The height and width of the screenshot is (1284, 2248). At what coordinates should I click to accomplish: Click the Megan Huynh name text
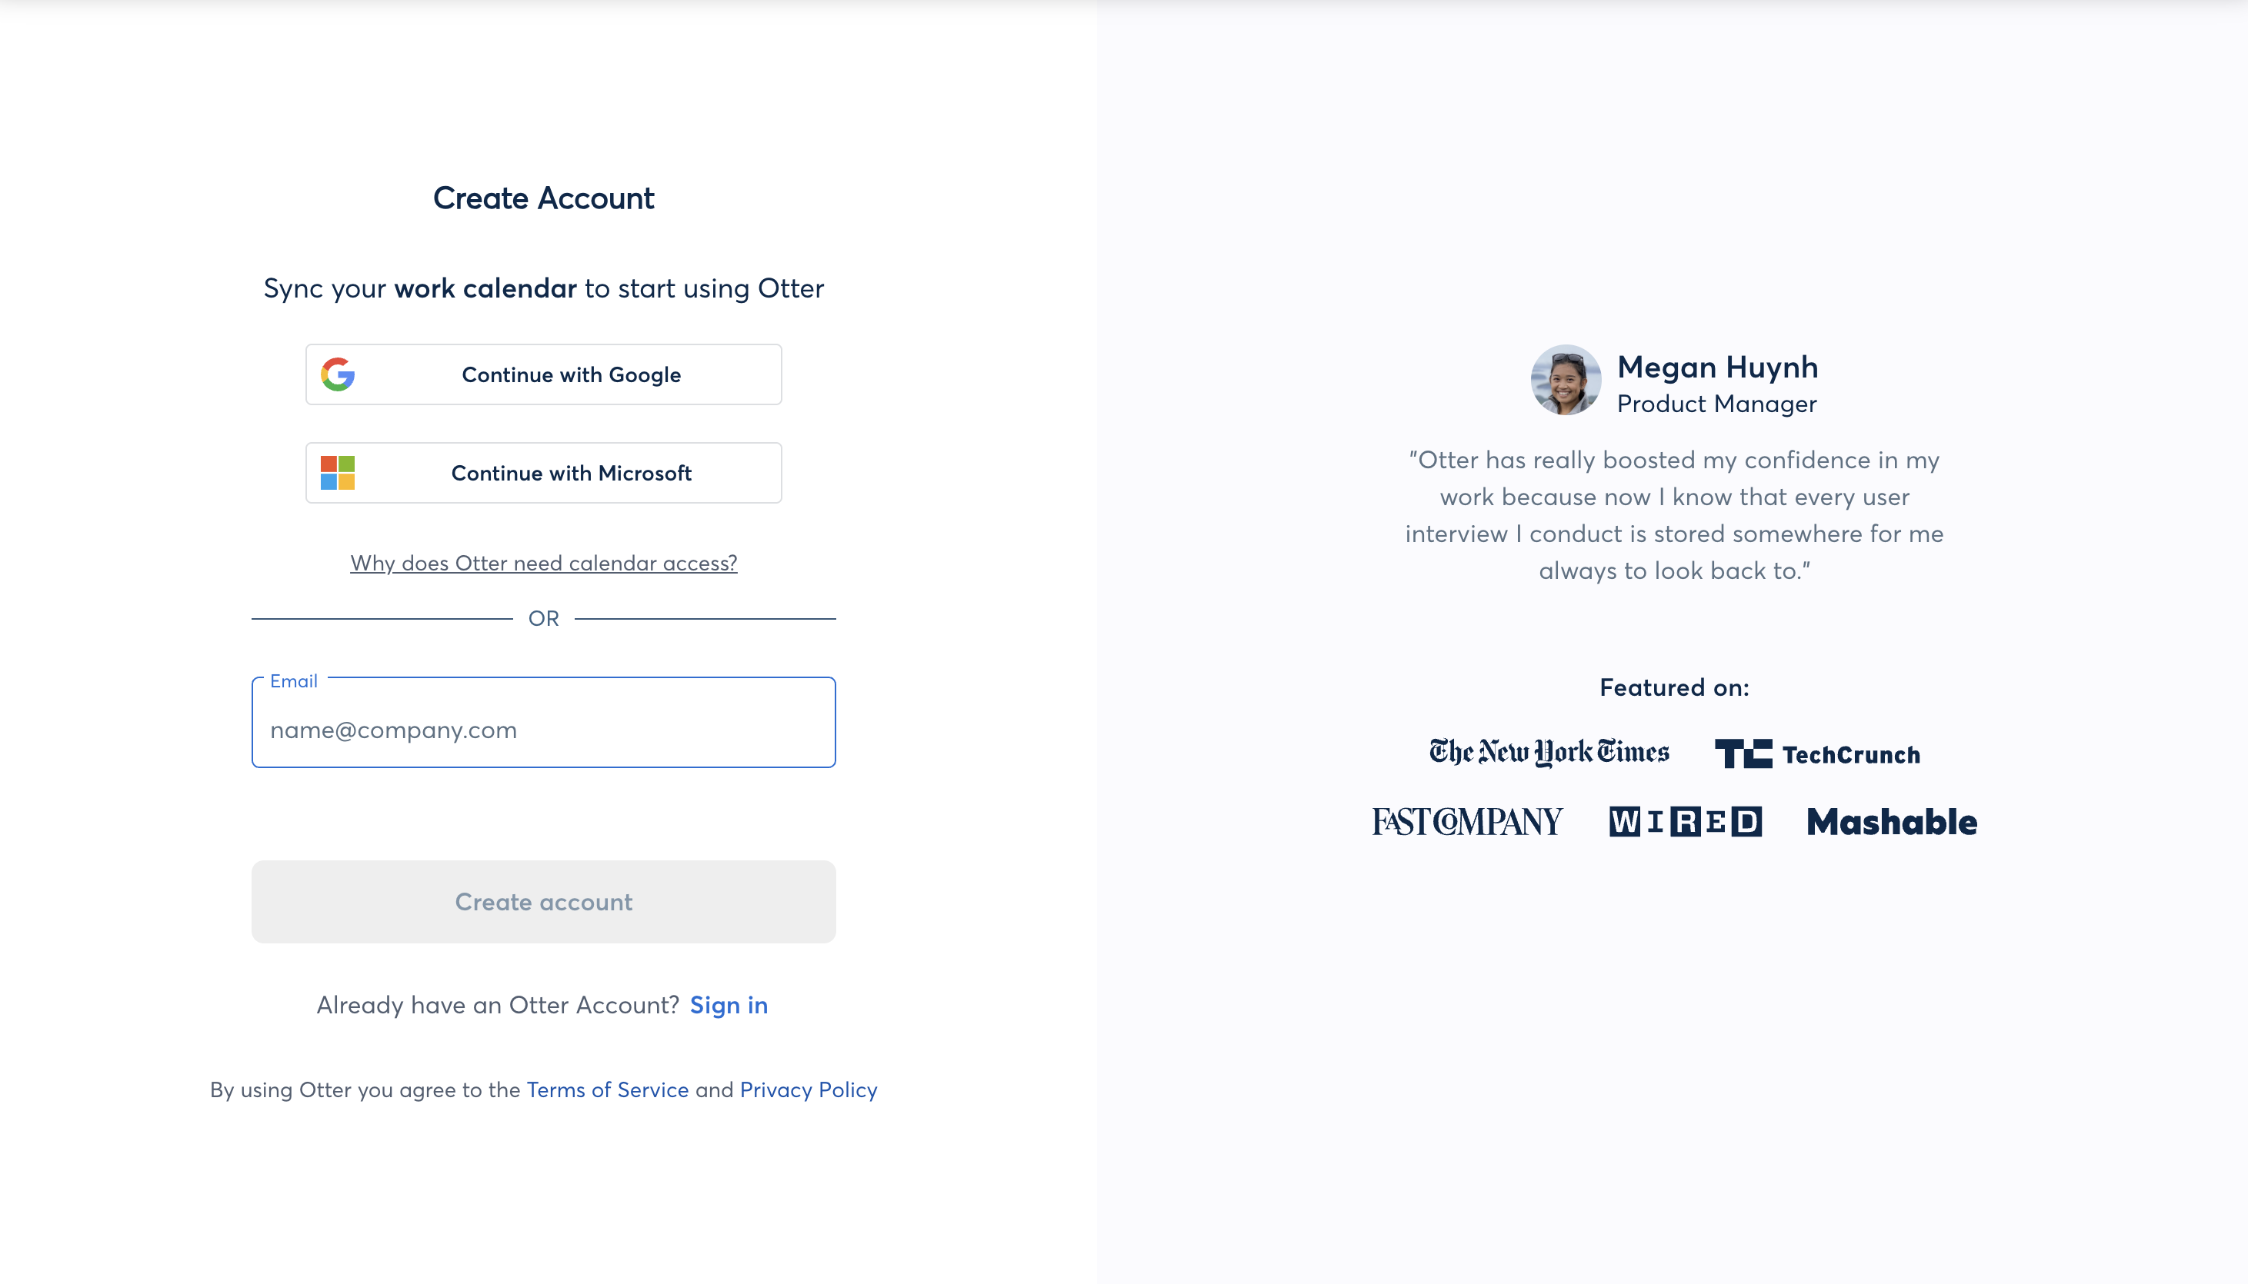(1717, 367)
